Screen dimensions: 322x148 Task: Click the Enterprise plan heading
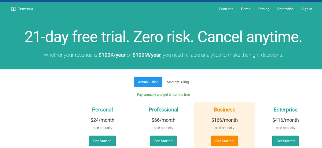point(286,110)
